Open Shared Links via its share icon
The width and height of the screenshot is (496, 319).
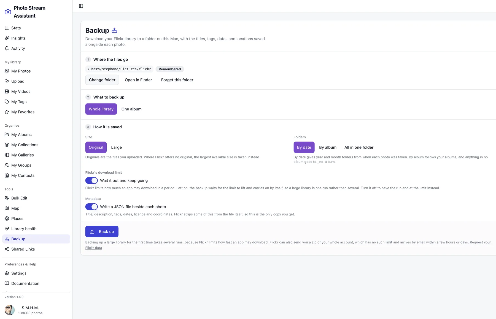7,249
